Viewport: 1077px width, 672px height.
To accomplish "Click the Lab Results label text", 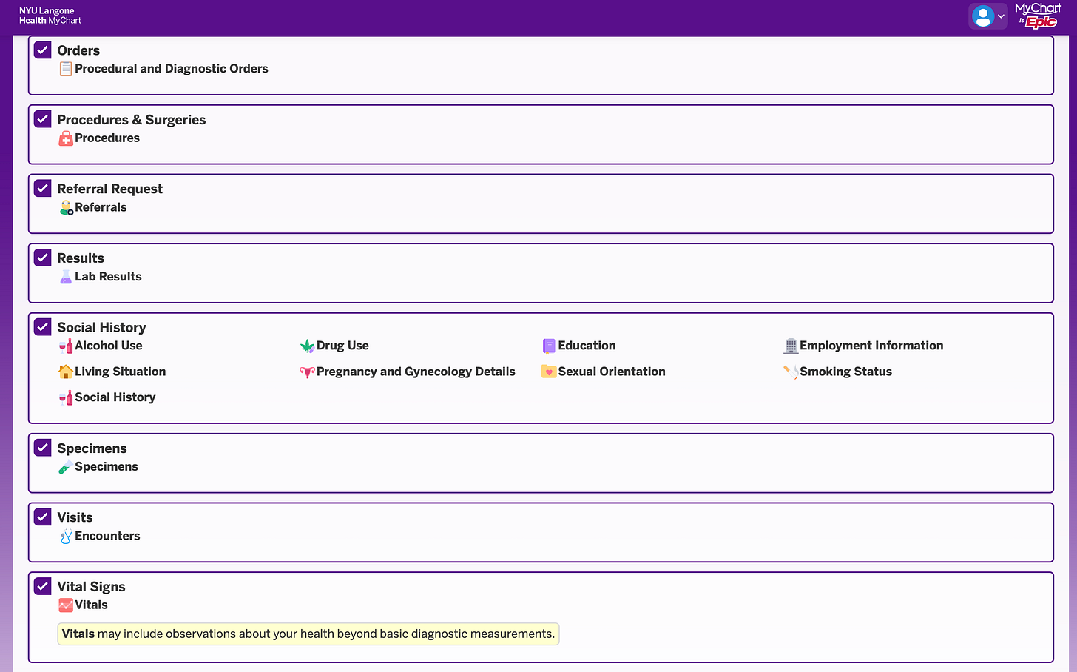I will tap(108, 277).
